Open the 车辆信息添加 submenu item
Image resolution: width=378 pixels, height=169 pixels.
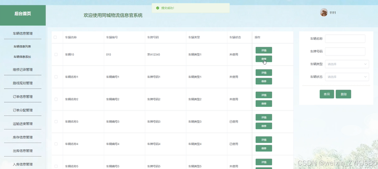coord(22,57)
